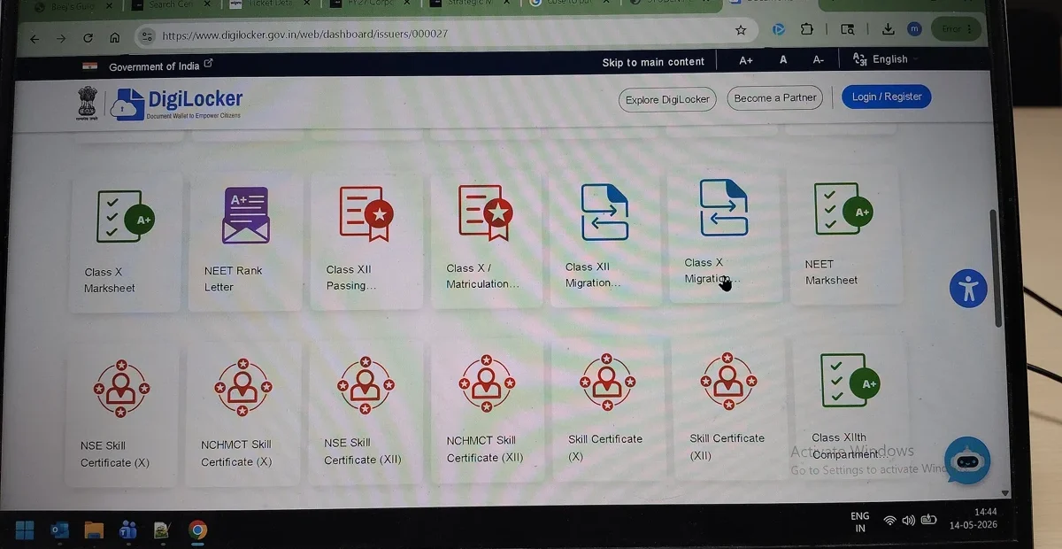
Task: Reset text size with plain A
Action: click(783, 60)
